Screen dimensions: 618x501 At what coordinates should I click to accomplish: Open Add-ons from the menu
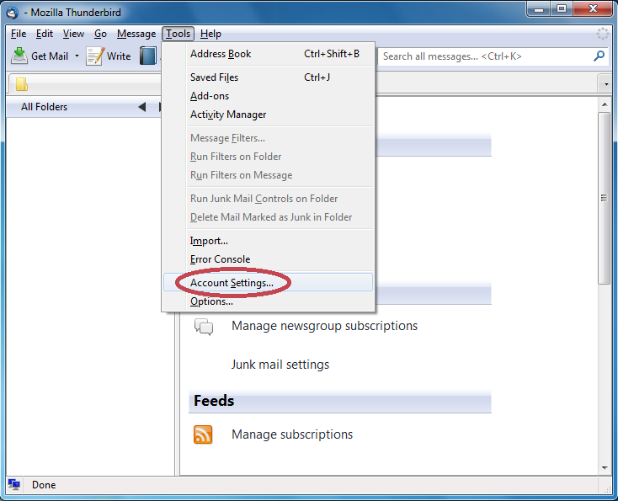coord(268,96)
